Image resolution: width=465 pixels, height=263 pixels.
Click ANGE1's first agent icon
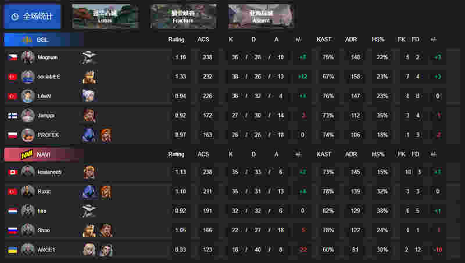click(x=89, y=250)
